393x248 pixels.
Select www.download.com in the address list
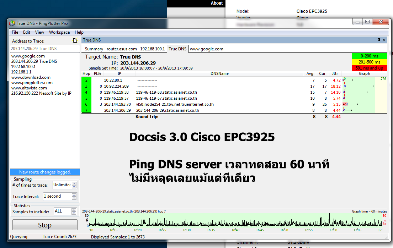coord(31,77)
